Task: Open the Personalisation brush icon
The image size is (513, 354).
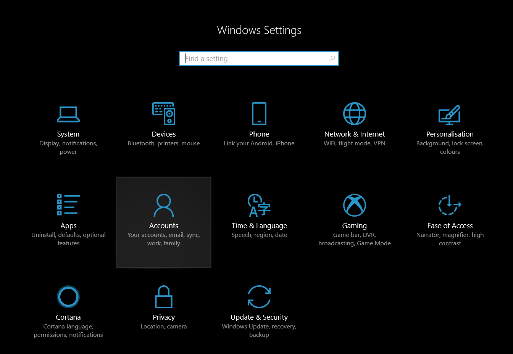Action: (450, 114)
